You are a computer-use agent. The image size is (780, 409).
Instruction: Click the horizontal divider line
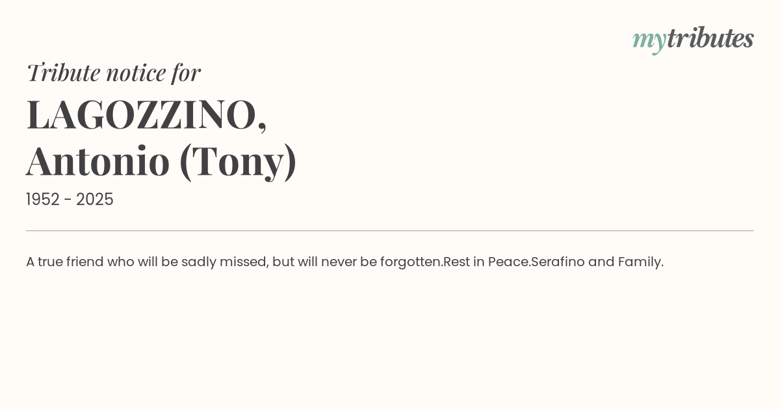click(x=390, y=230)
